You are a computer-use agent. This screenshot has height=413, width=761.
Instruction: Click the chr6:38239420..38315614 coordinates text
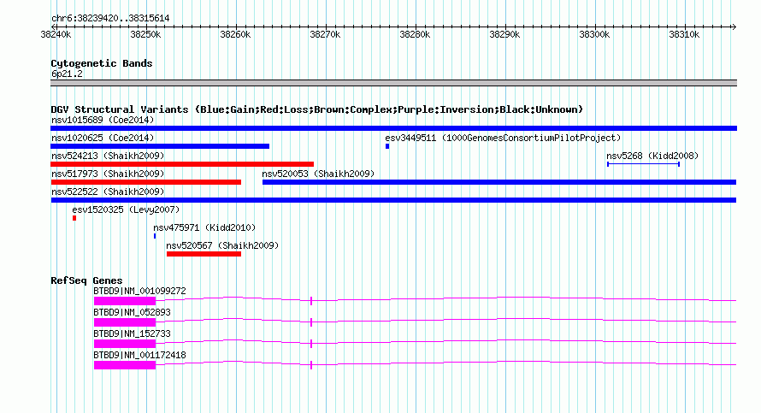110,19
